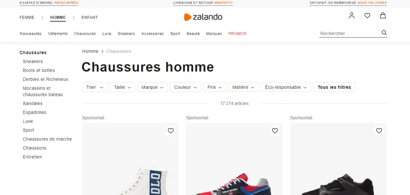Open the Sneakers item in top navigation
Viewport: 410px width, 195px height.
pyautogui.click(x=126, y=34)
